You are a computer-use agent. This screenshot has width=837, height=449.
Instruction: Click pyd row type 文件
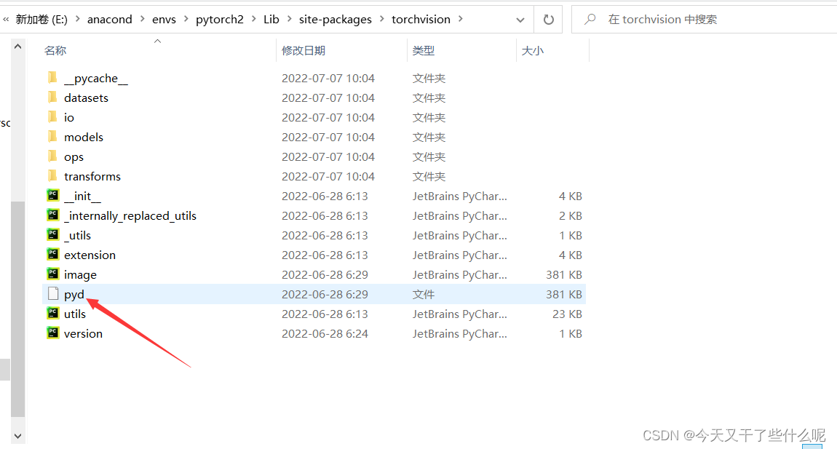[424, 294]
